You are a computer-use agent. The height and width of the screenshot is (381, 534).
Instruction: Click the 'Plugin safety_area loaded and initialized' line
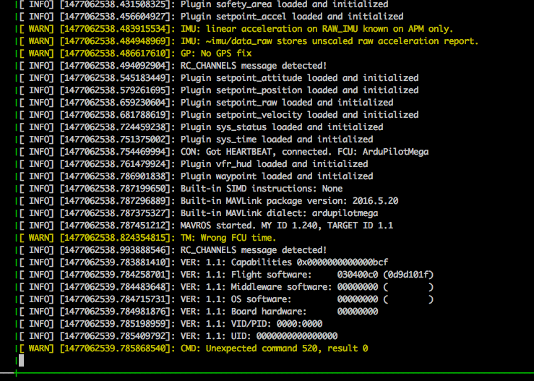tap(203, 4)
